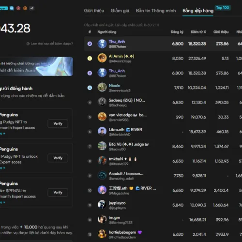Click hottiebabegem's profile avatar

point(102,234)
